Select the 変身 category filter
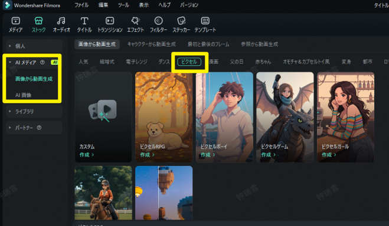389x226 pixels. click(x=346, y=62)
